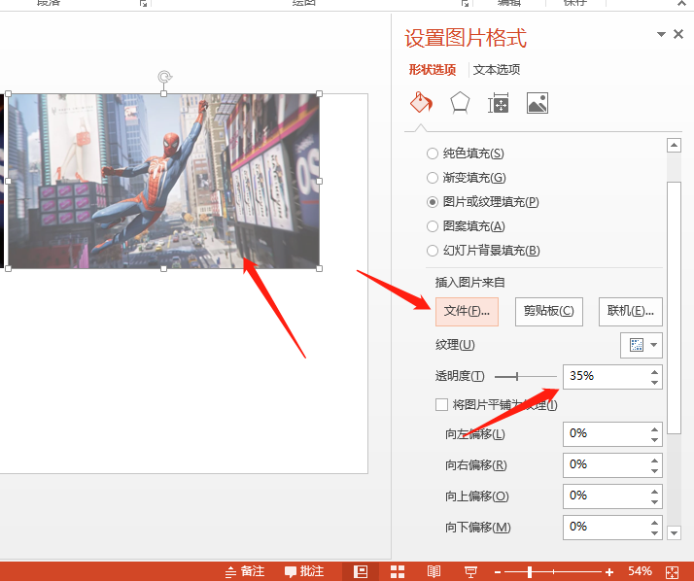Click the zoom in plus button
The height and width of the screenshot is (581, 694).
[609, 571]
